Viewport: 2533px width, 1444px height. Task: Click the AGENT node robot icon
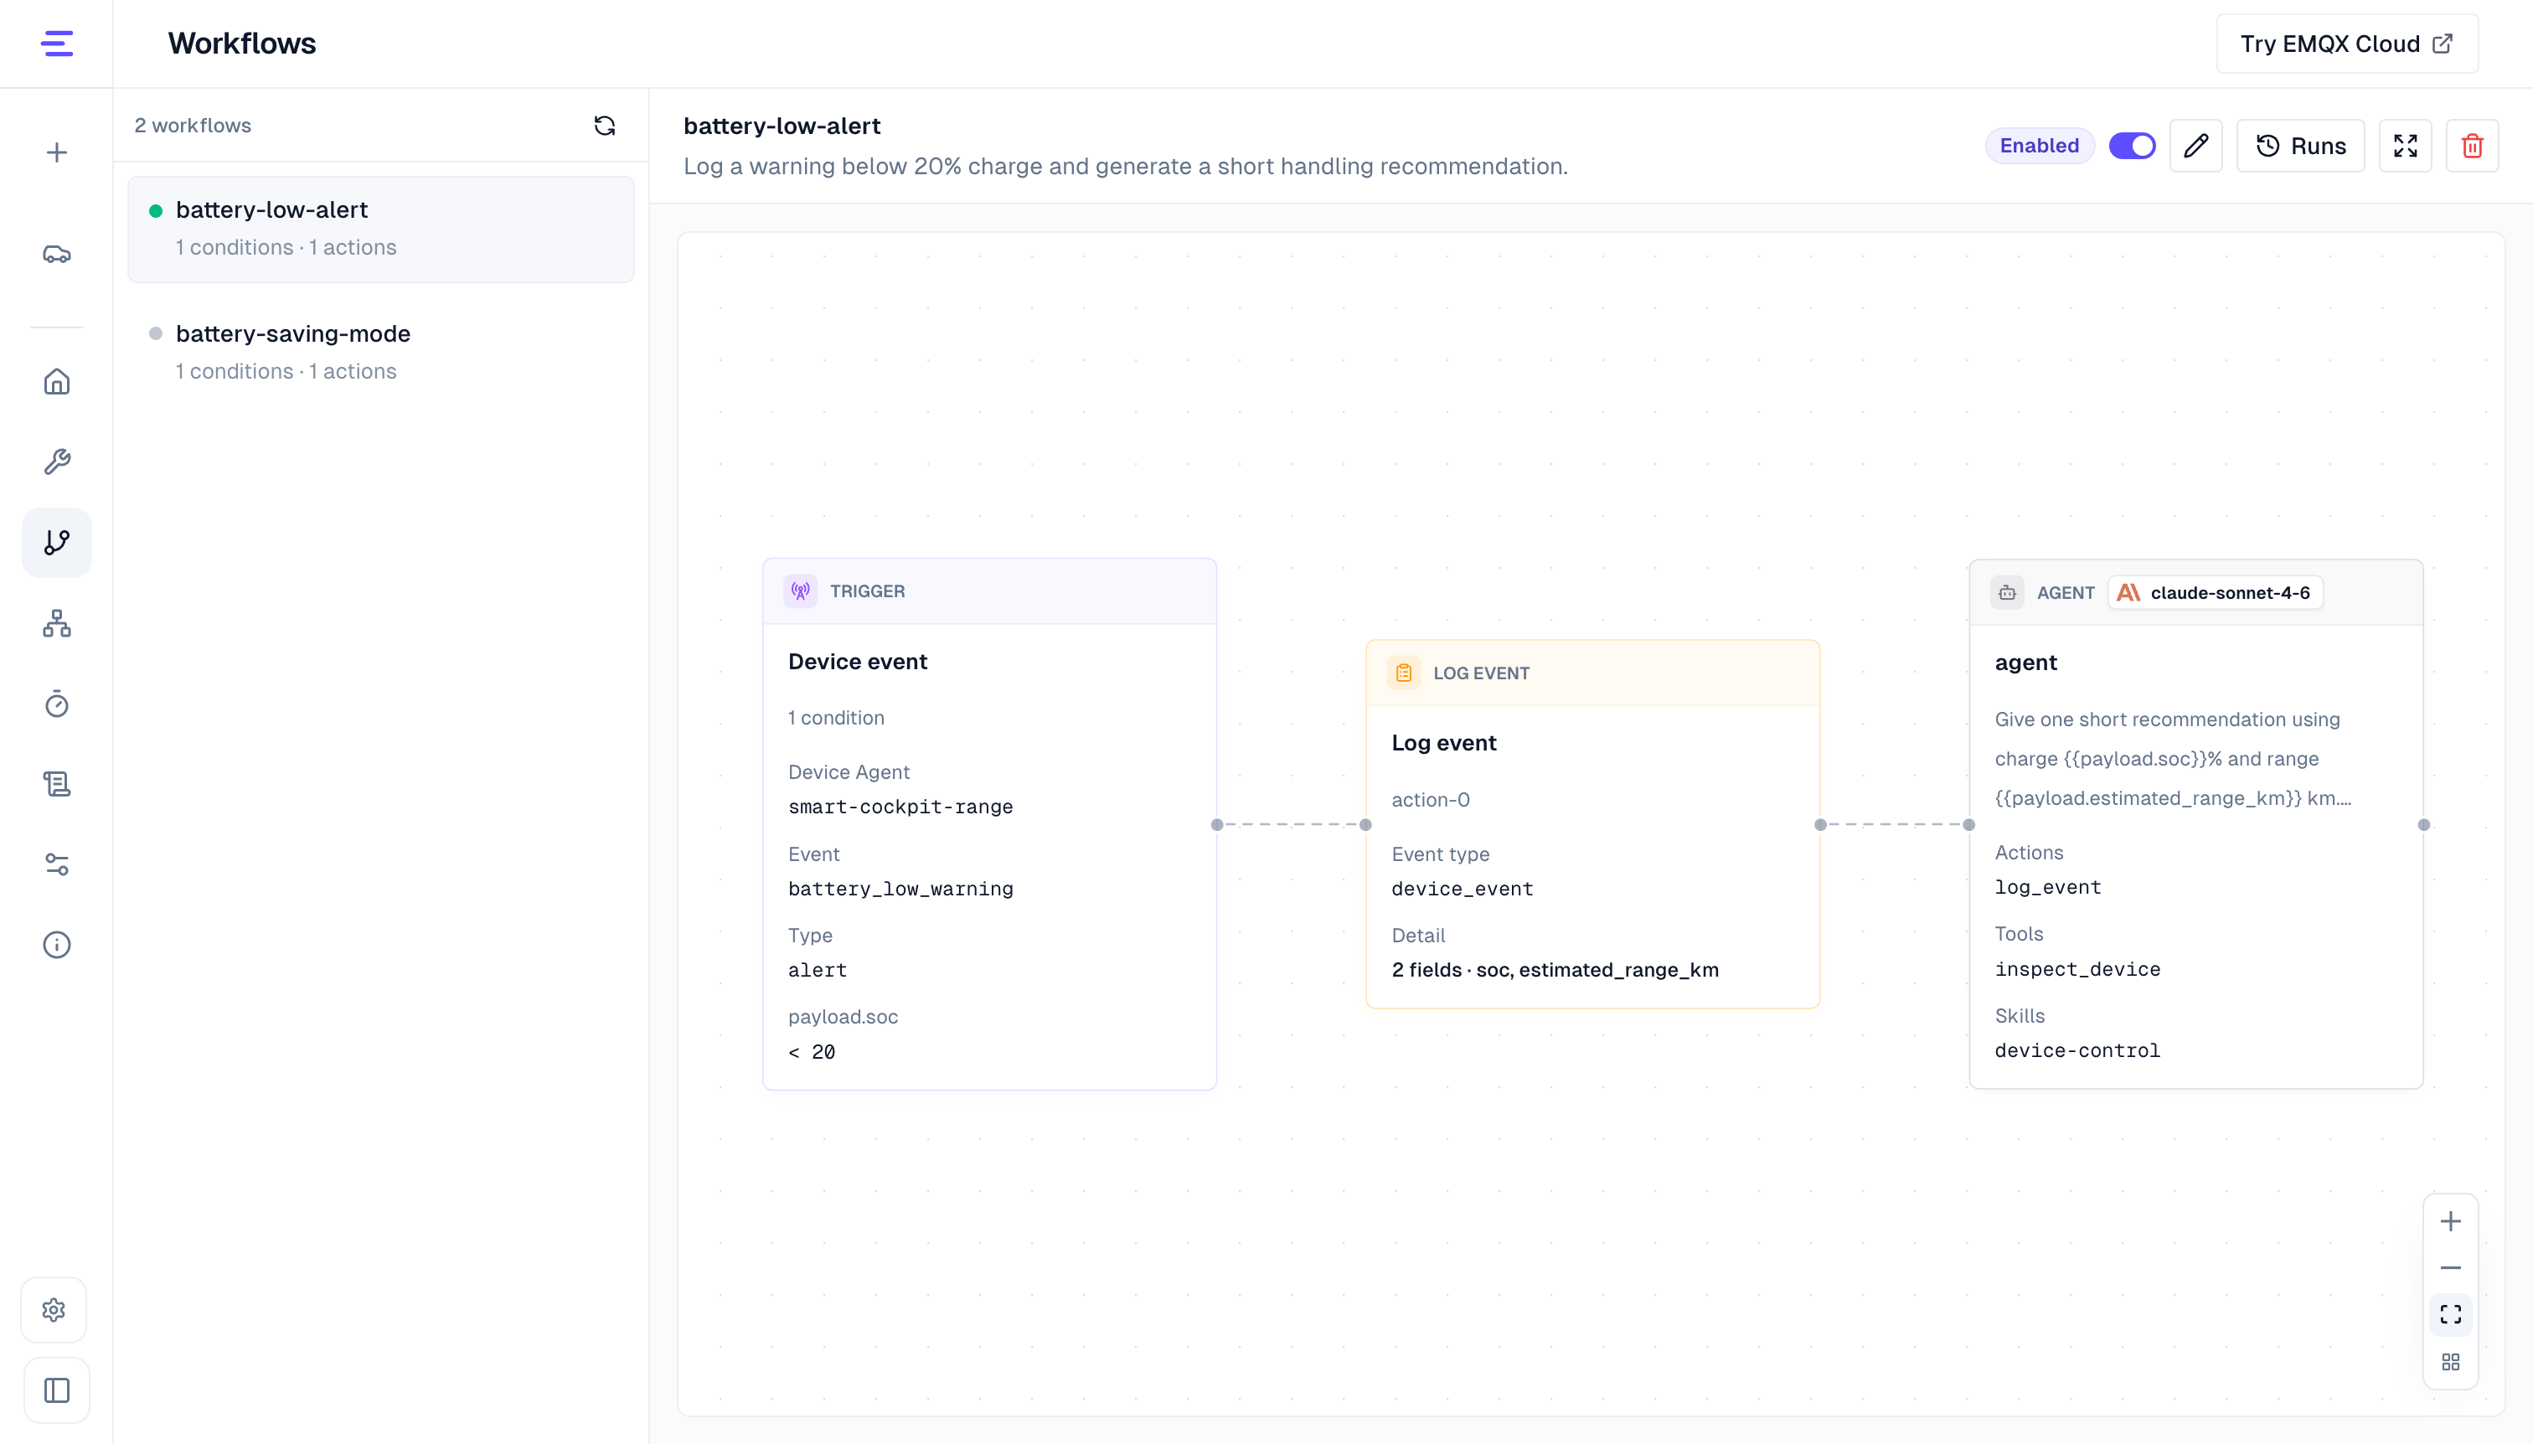click(2007, 593)
